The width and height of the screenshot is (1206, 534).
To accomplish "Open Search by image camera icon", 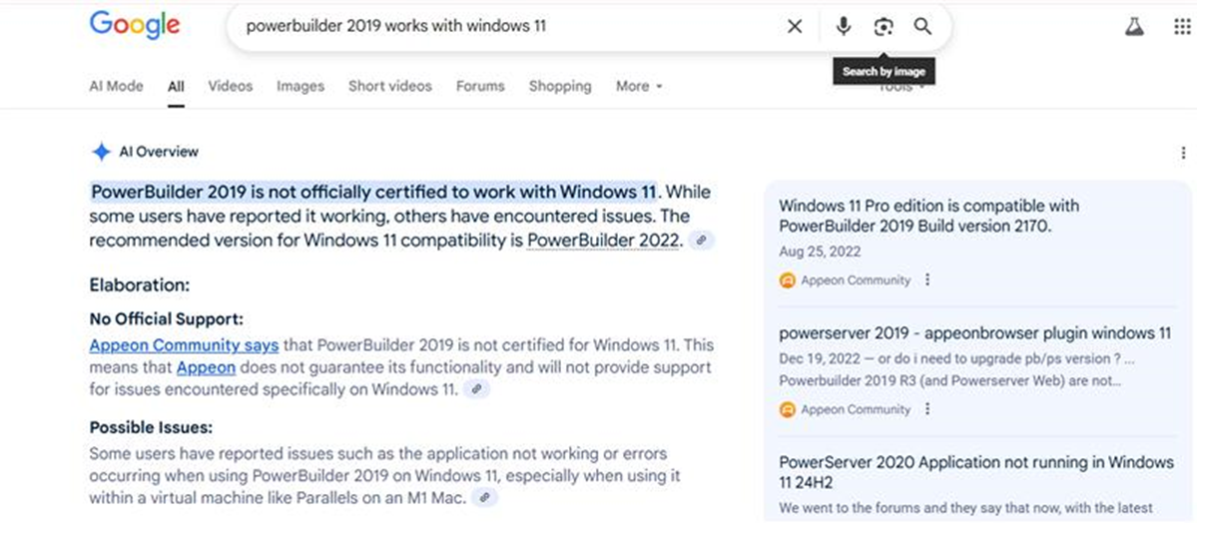I will pyautogui.click(x=884, y=27).
